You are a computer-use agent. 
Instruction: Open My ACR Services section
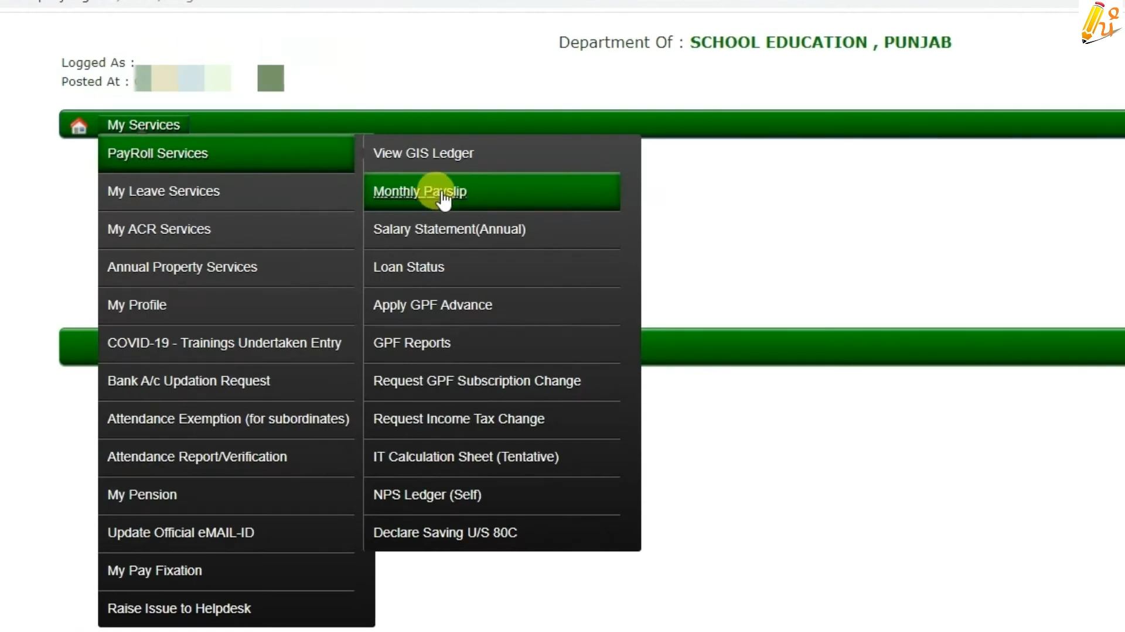tap(158, 228)
